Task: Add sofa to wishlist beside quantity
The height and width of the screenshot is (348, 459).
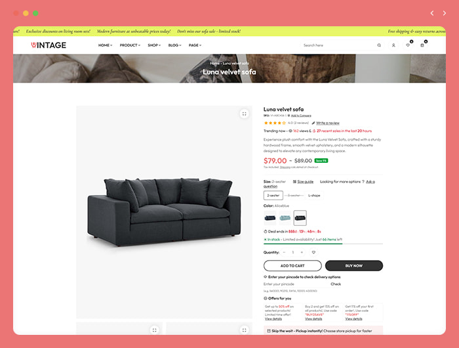Action: 313,252
